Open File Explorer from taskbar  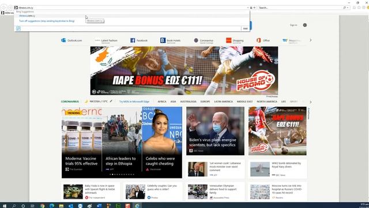[61, 206]
